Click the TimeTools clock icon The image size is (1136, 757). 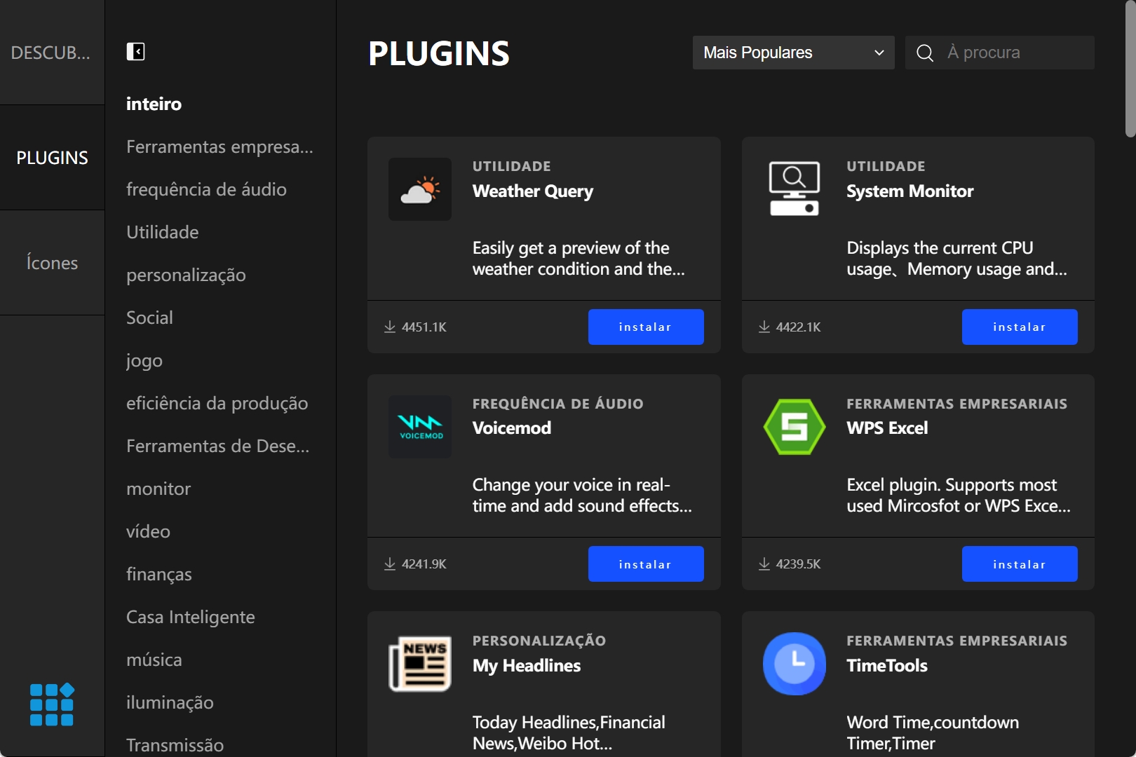point(794,664)
